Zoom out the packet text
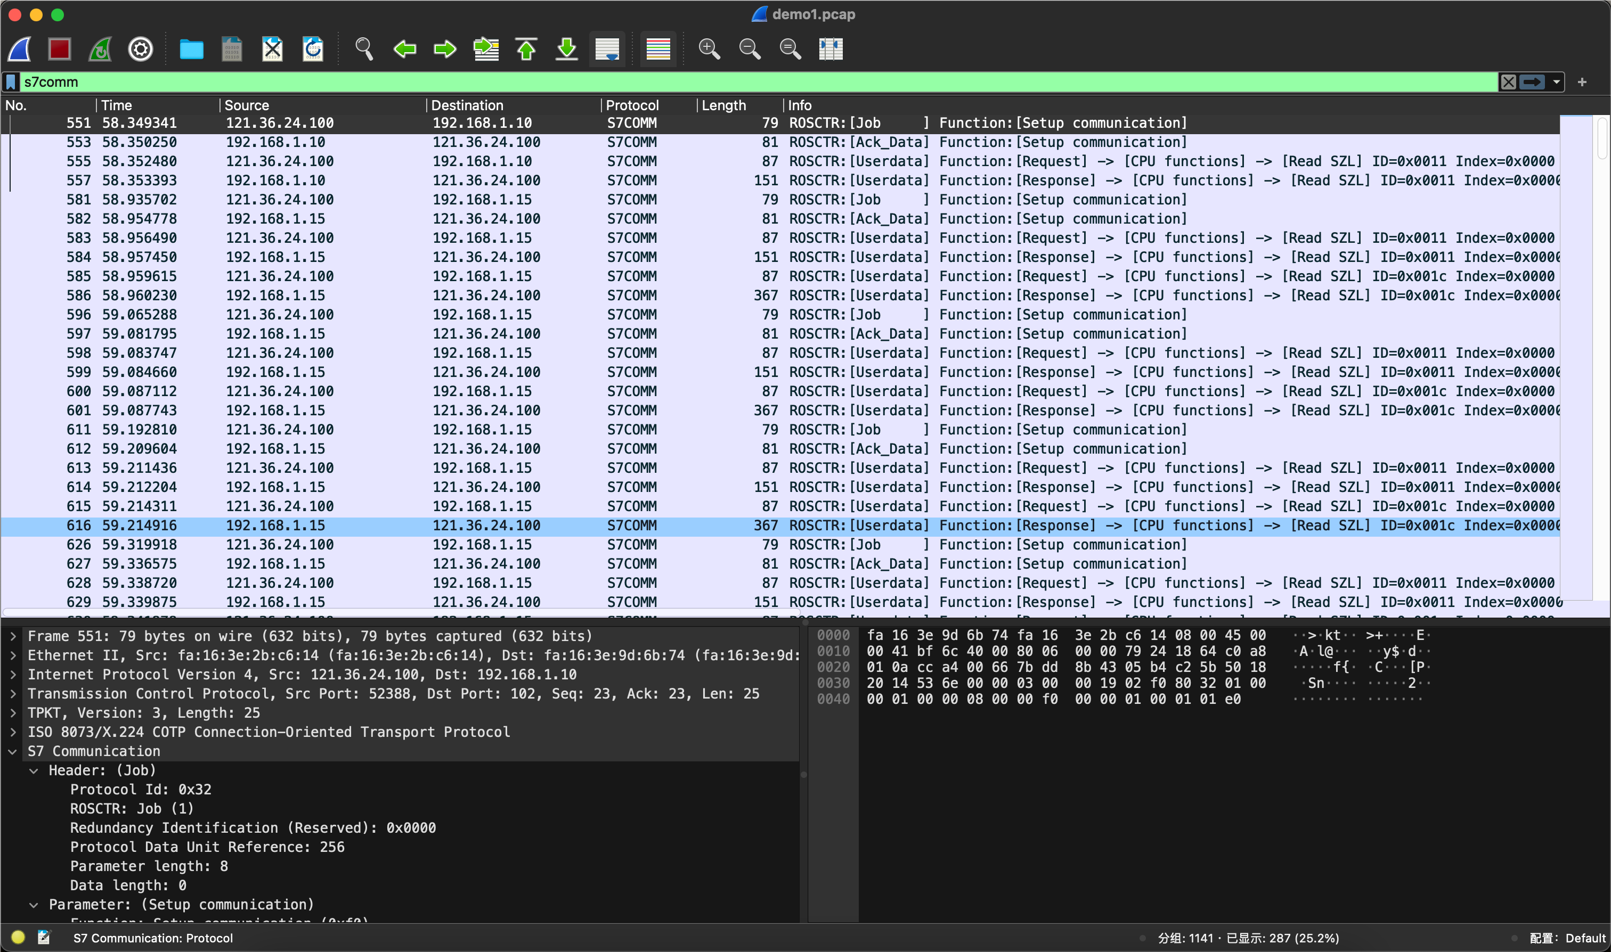The width and height of the screenshot is (1611, 952). (750, 49)
